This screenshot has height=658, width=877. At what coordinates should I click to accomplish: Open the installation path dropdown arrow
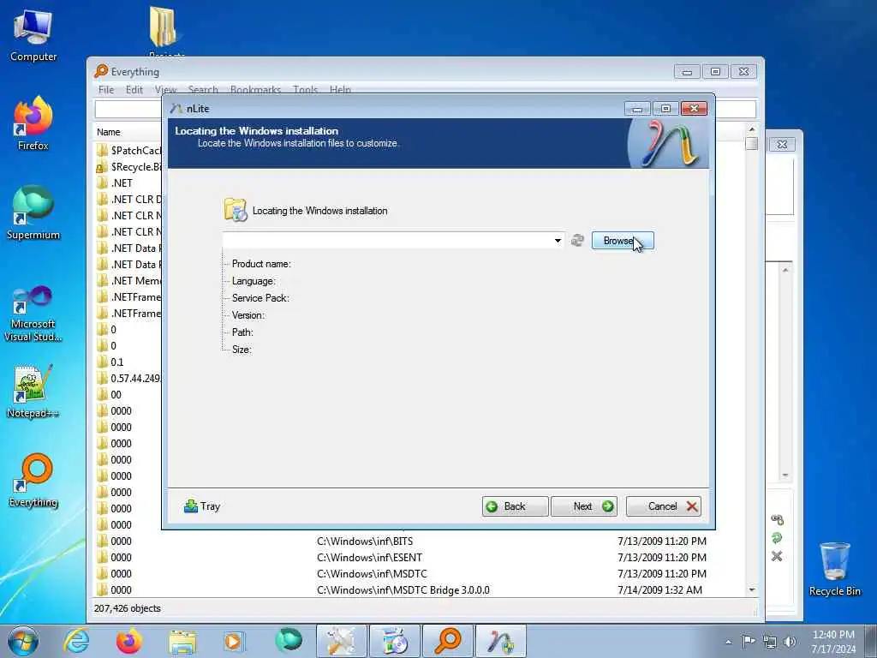(558, 241)
